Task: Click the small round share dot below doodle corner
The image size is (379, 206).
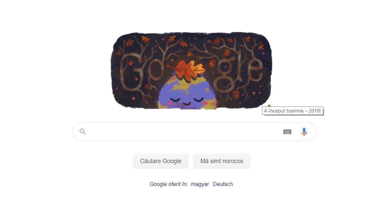Action: [x=269, y=105]
